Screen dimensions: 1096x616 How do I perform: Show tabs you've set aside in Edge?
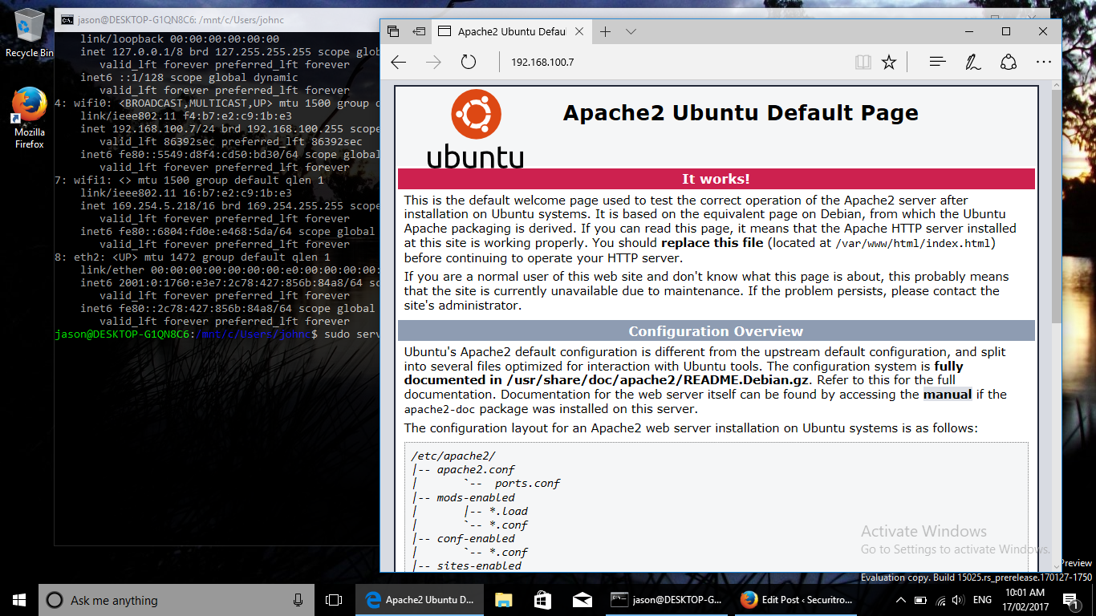[x=393, y=31]
